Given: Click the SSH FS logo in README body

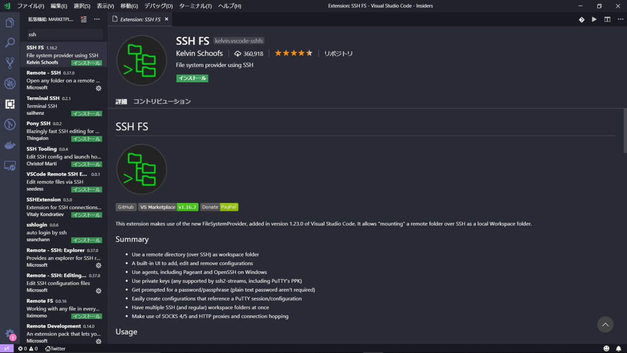Looking at the screenshot, I should pos(142,169).
